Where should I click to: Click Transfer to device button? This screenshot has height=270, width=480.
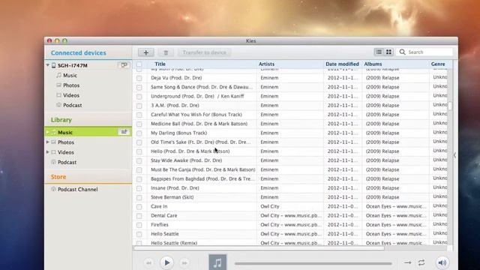pyautogui.click(x=205, y=52)
